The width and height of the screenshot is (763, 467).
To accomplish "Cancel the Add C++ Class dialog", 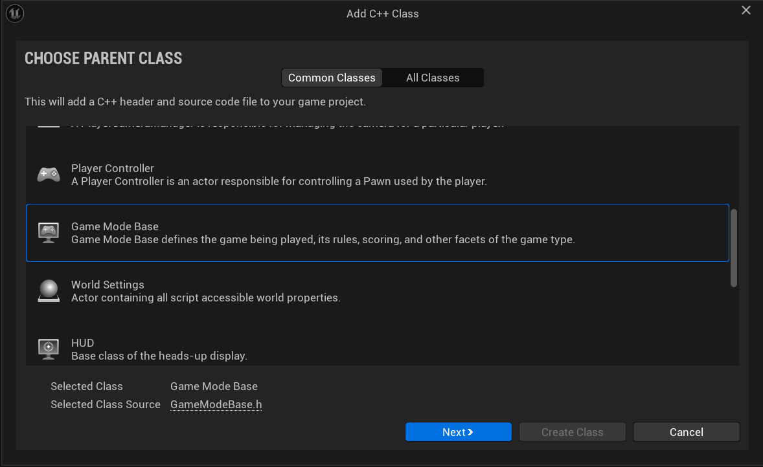I will (686, 431).
